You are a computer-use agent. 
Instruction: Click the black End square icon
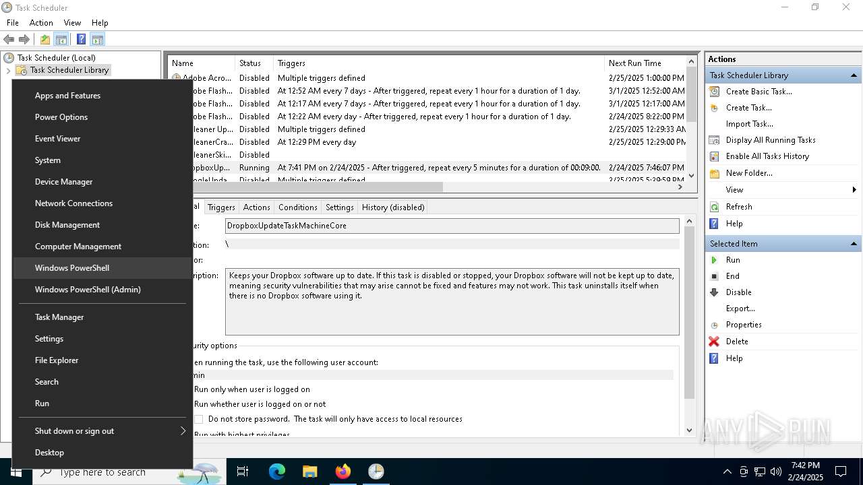coord(714,276)
